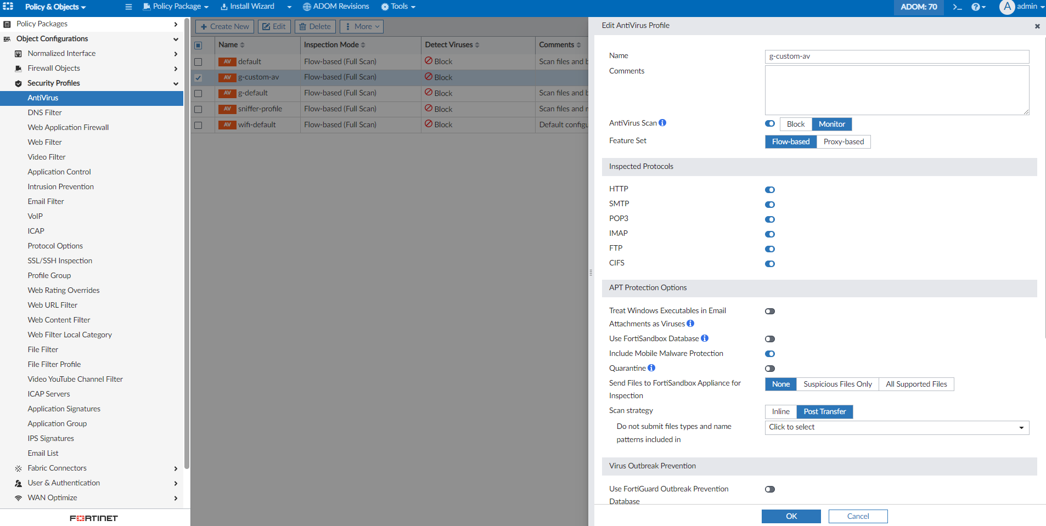This screenshot has width=1046, height=526.
Task: Click the hamburger menu icon in top bar
Action: [128, 7]
